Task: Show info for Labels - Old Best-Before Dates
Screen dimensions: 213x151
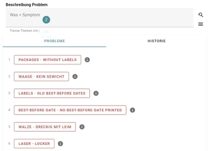Action: pos(96,93)
